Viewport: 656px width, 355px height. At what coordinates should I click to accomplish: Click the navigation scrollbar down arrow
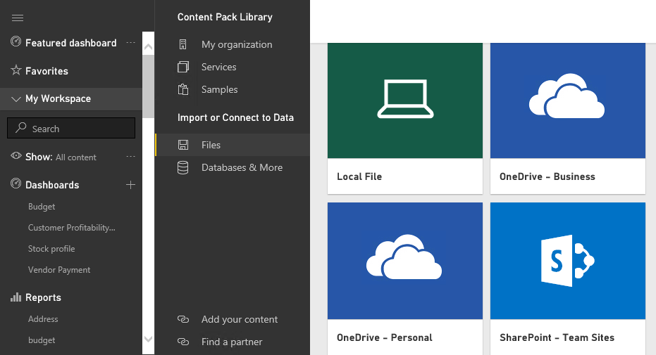click(148, 339)
